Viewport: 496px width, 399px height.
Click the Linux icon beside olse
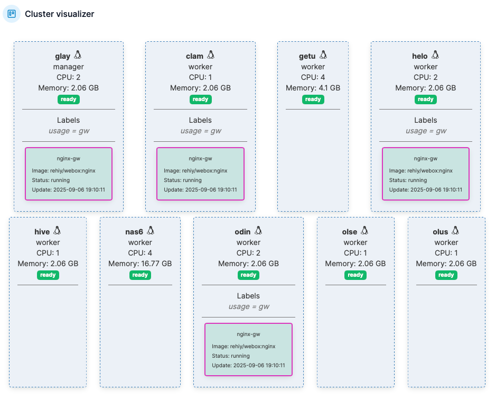[364, 231]
